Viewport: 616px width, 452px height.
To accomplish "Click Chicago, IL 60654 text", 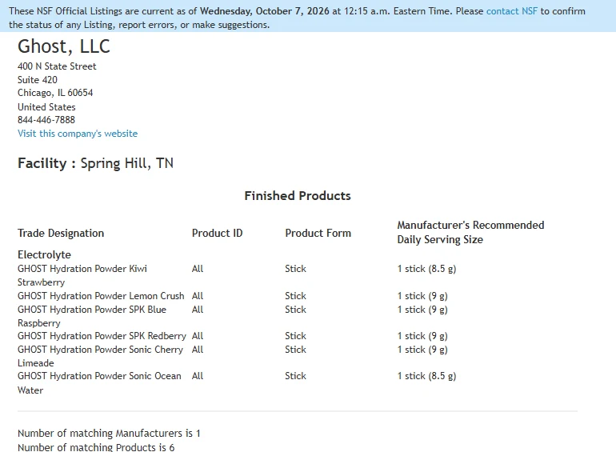I will [x=55, y=93].
